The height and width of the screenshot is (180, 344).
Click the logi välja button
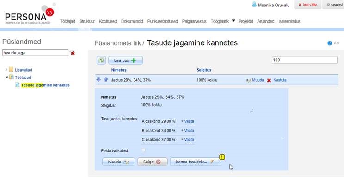click(x=307, y=5)
